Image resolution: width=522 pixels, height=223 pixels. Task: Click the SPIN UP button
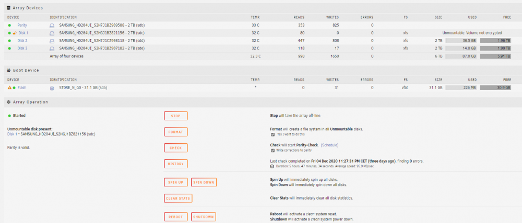pyautogui.click(x=176, y=182)
